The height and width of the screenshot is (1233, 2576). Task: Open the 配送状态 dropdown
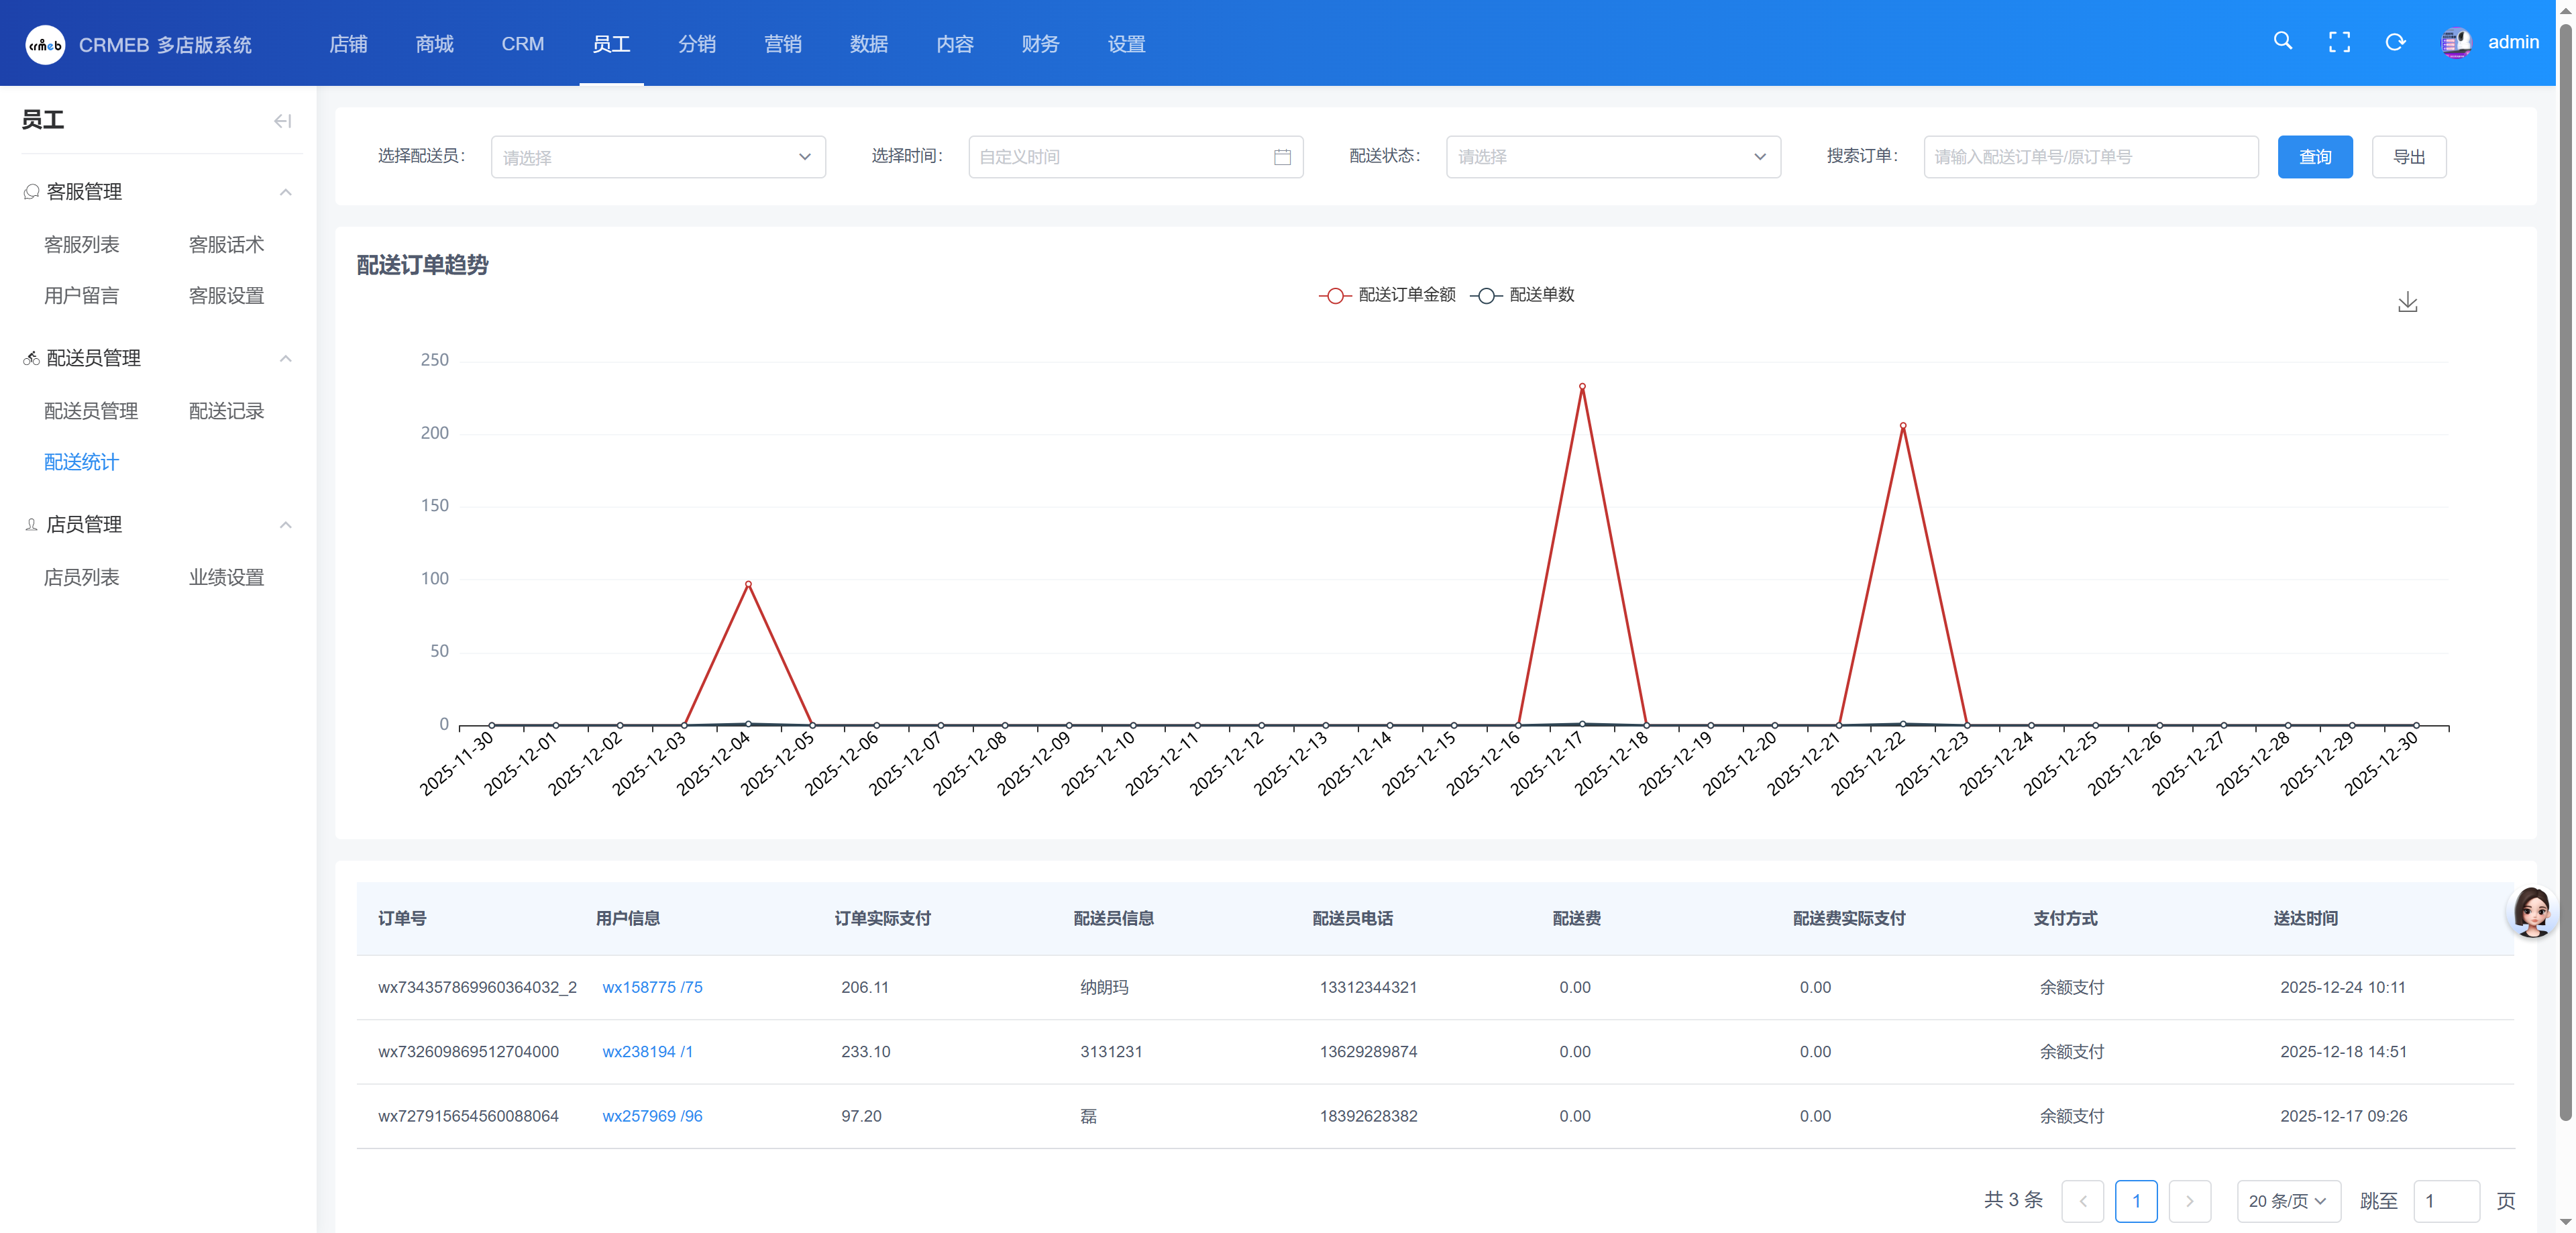[1612, 157]
